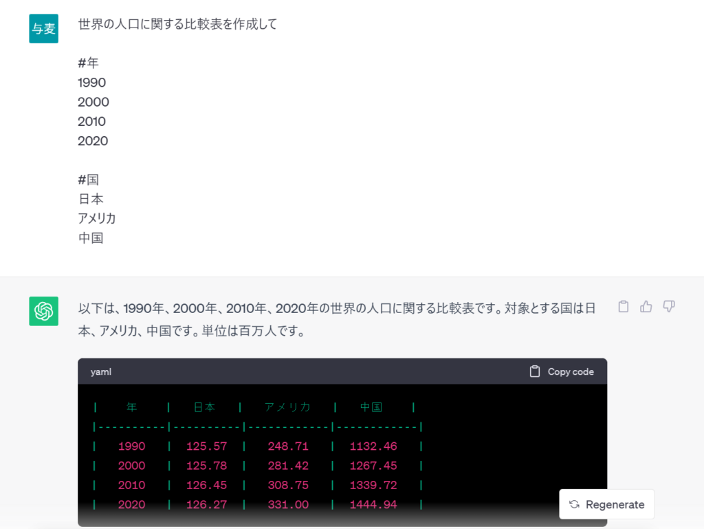The width and height of the screenshot is (704, 529).
Task: Copy the response with the clipboard icon
Action: click(x=623, y=306)
